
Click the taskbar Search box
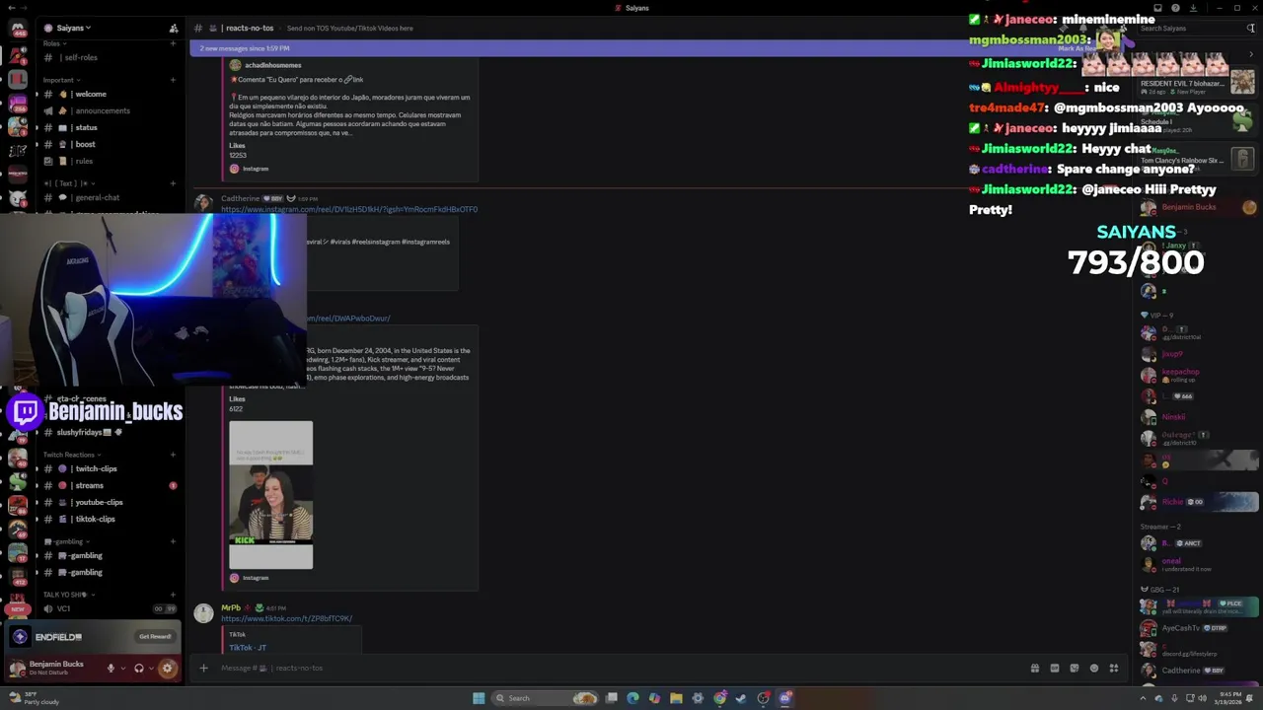[x=546, y=698]
